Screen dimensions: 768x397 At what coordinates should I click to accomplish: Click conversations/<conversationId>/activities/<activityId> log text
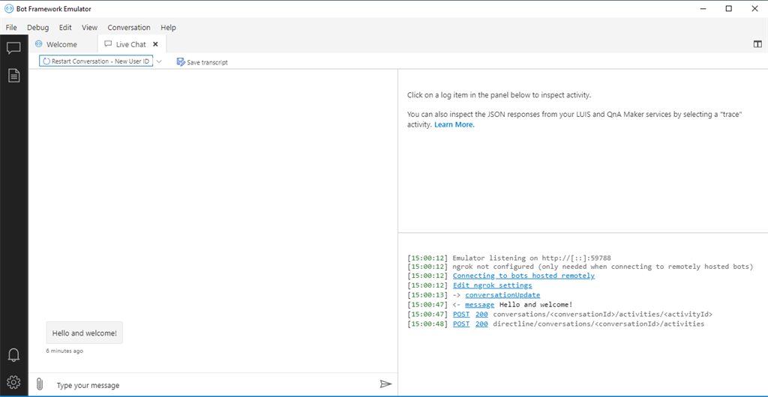(x=602, y=315)
